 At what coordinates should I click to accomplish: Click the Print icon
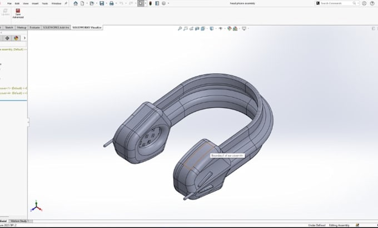click(111, 3)
